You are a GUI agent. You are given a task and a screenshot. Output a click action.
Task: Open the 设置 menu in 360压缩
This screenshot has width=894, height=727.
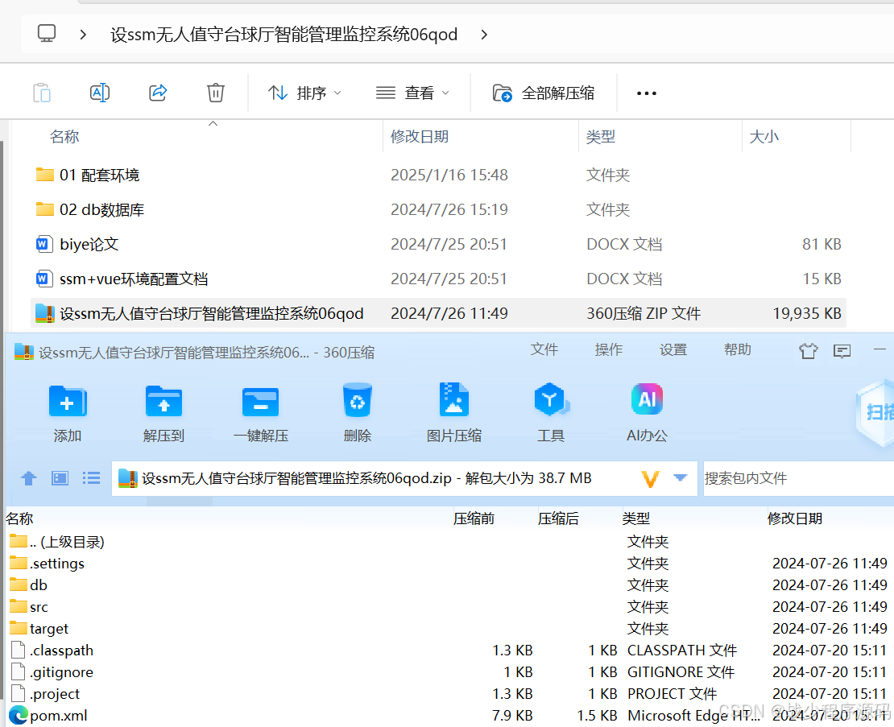[673, 350]
